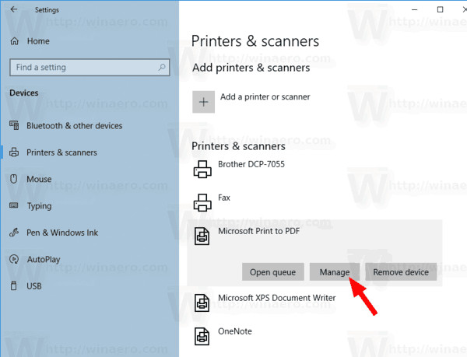The height and width of the screenshot is (357, 467).
Task: Click the Open queue button
Action: [x=273, y=272]
